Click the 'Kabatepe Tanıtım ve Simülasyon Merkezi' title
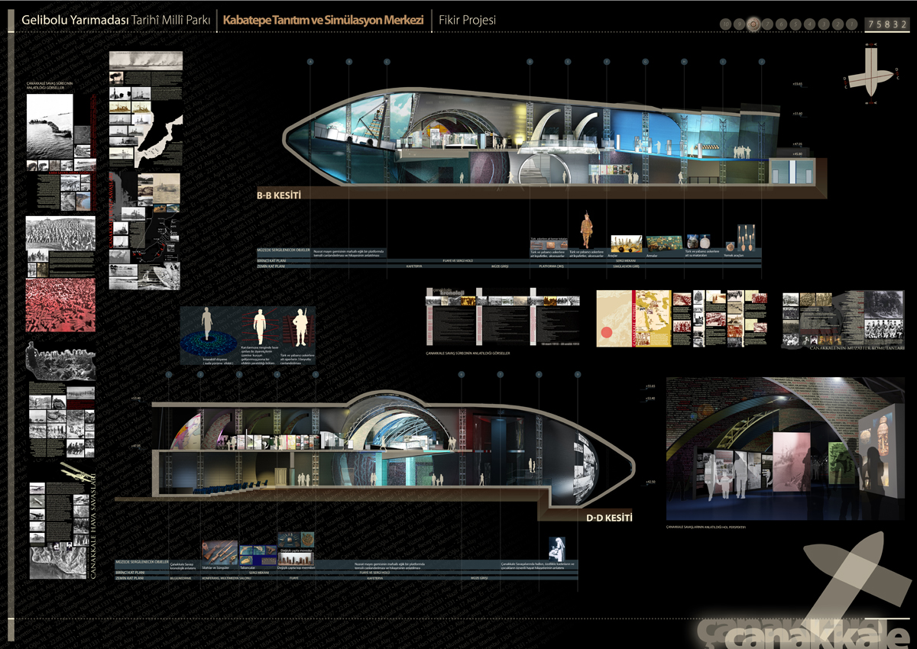917x649 pixels. [323, 20]
